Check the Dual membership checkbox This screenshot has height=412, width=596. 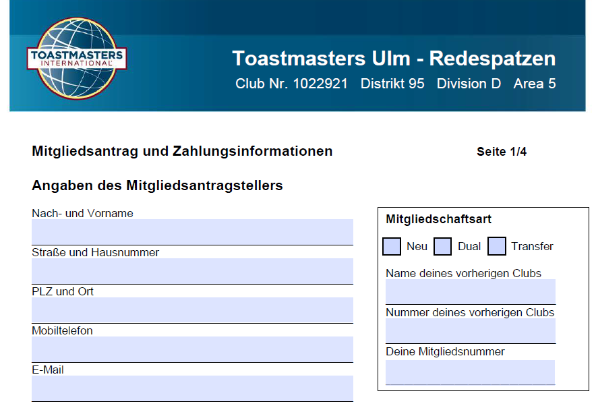pos(442,246)
